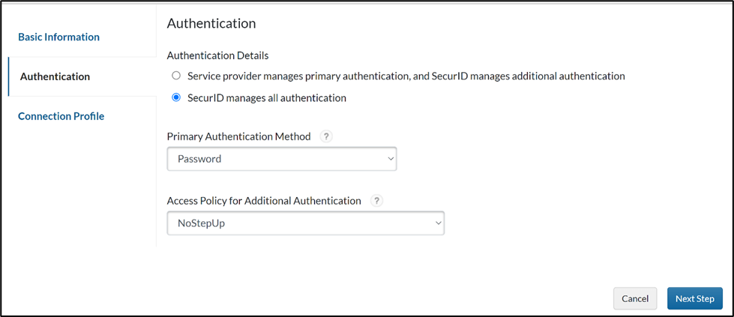Click the 'Password' value in the dropdown

(x=199, y=159)
